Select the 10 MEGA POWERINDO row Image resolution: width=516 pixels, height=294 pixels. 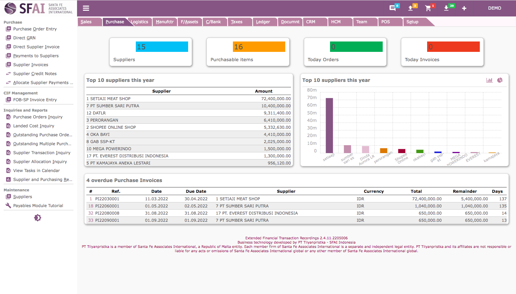coord(189,149)
